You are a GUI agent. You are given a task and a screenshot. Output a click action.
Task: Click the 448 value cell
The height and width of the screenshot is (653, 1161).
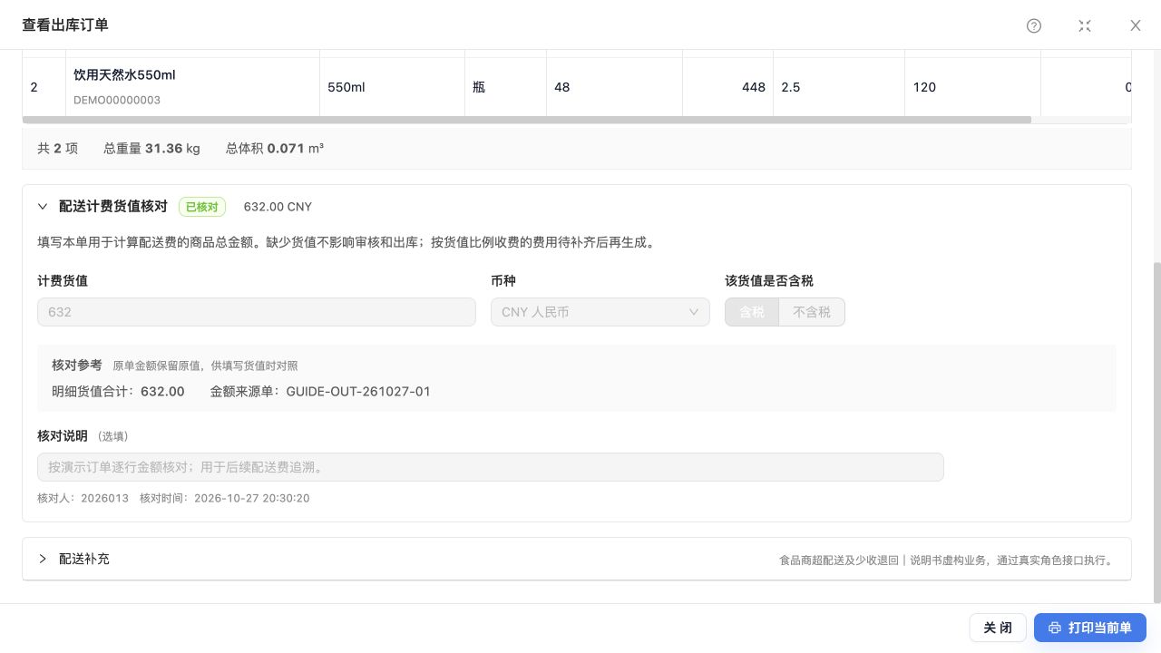[x=727, y=87]
